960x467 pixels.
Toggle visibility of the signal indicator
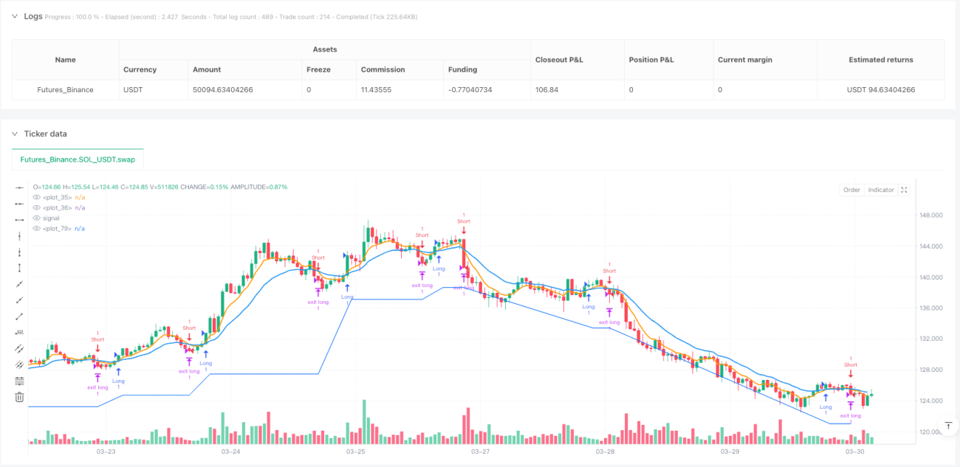(38, 218)
